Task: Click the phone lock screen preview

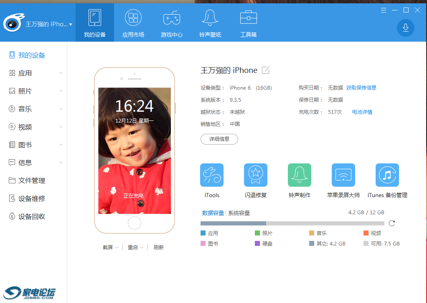Action: click(x=135, y=150)
